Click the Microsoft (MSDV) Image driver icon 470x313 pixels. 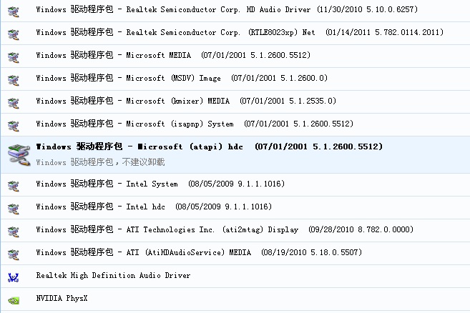pyautogui.click(x=13, y=80)
